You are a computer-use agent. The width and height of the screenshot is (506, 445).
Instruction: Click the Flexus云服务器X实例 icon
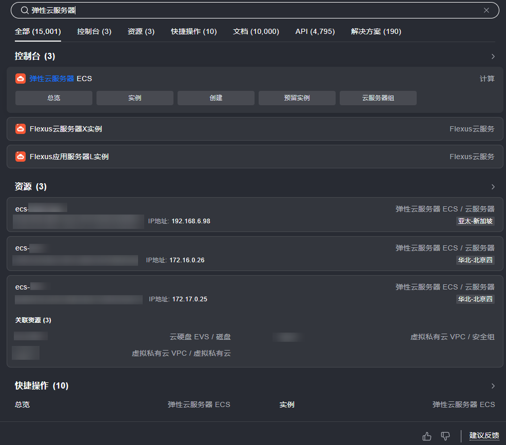pyautogui.click(x=21, y=129)
